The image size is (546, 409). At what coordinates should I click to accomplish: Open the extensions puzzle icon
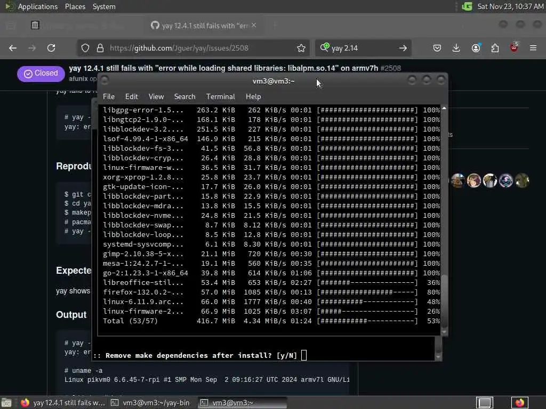[495, 48]
